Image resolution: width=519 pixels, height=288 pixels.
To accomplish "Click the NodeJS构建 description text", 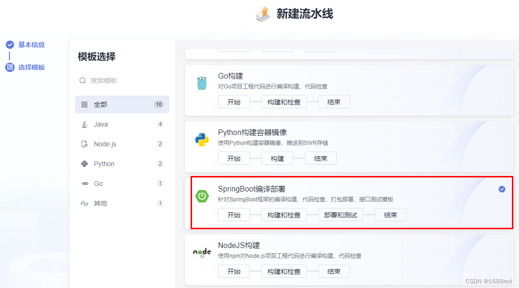I will coord(290,256).
